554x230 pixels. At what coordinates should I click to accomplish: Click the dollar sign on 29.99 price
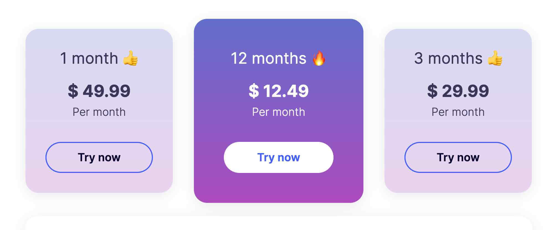click(432, 91)
